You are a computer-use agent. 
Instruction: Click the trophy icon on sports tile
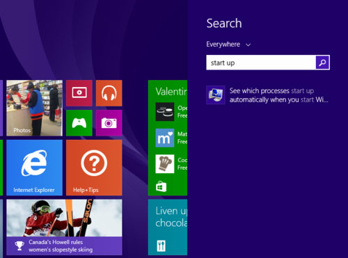coord(19,245)
